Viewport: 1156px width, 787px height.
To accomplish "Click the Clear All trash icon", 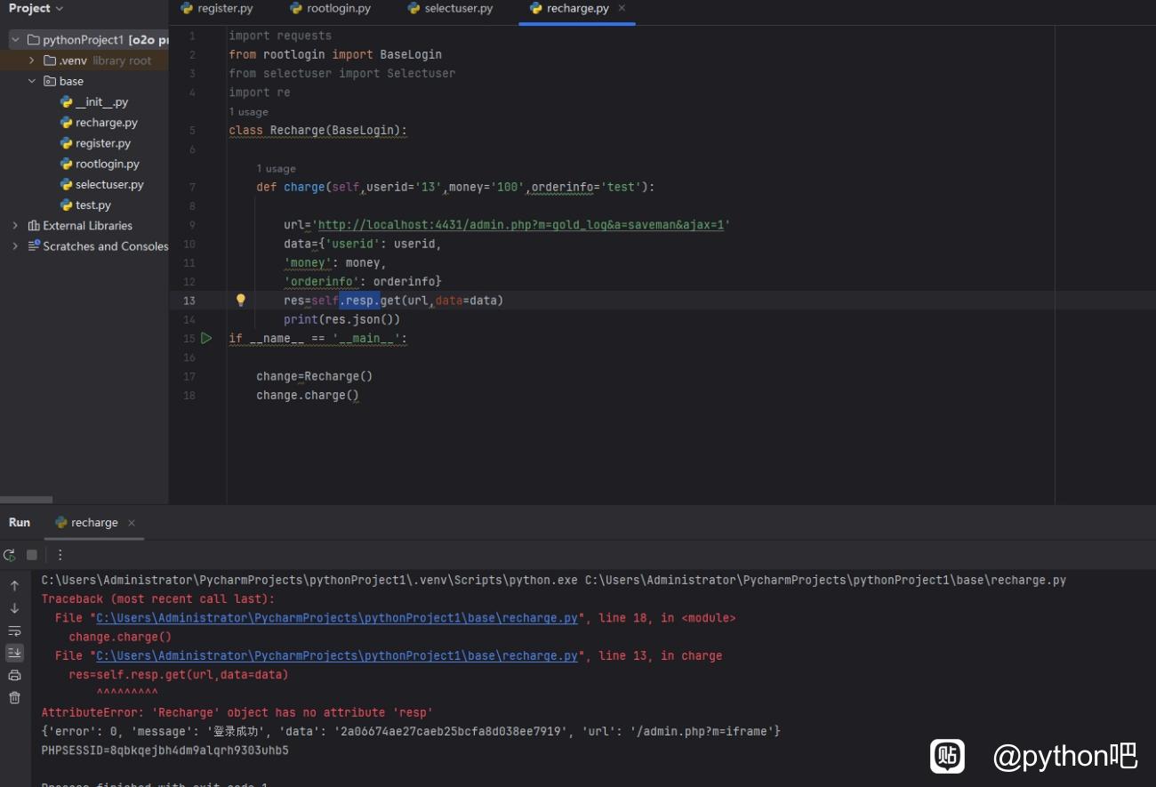I will (x=14, y=697).
